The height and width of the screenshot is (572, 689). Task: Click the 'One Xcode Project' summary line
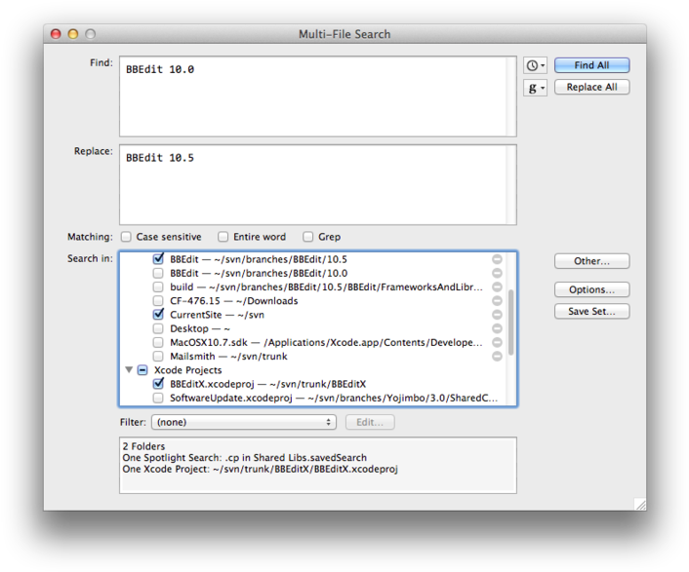(261, 469)
